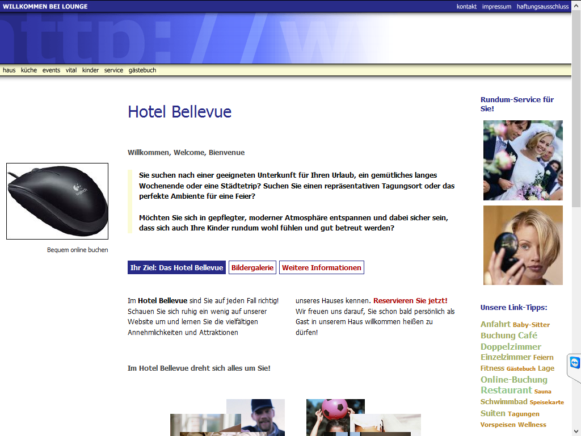Open the kontakt link in header
581x436 pixels.
(x=466, y=6)
